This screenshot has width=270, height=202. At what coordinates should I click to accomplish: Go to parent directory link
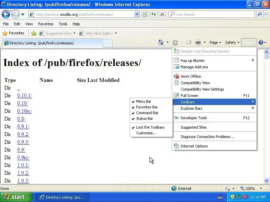point(19,89)
